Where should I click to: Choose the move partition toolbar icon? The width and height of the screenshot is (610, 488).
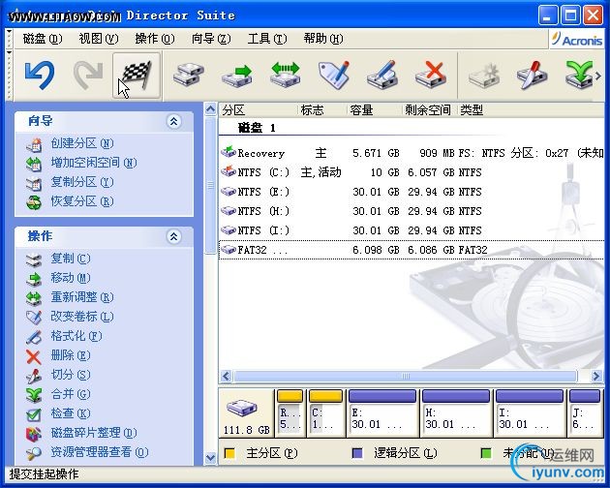237,75
